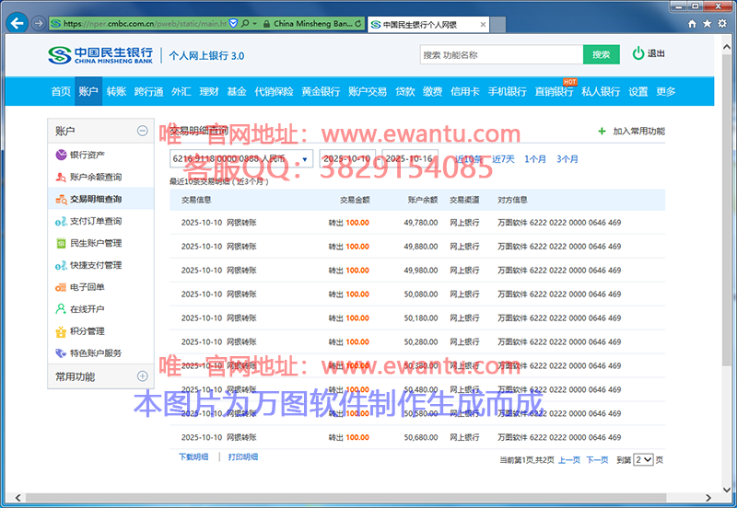This screenshot has height=508, width=737.
Task: Click the 在线开户 sidebar icon
Action: point(61,309)
